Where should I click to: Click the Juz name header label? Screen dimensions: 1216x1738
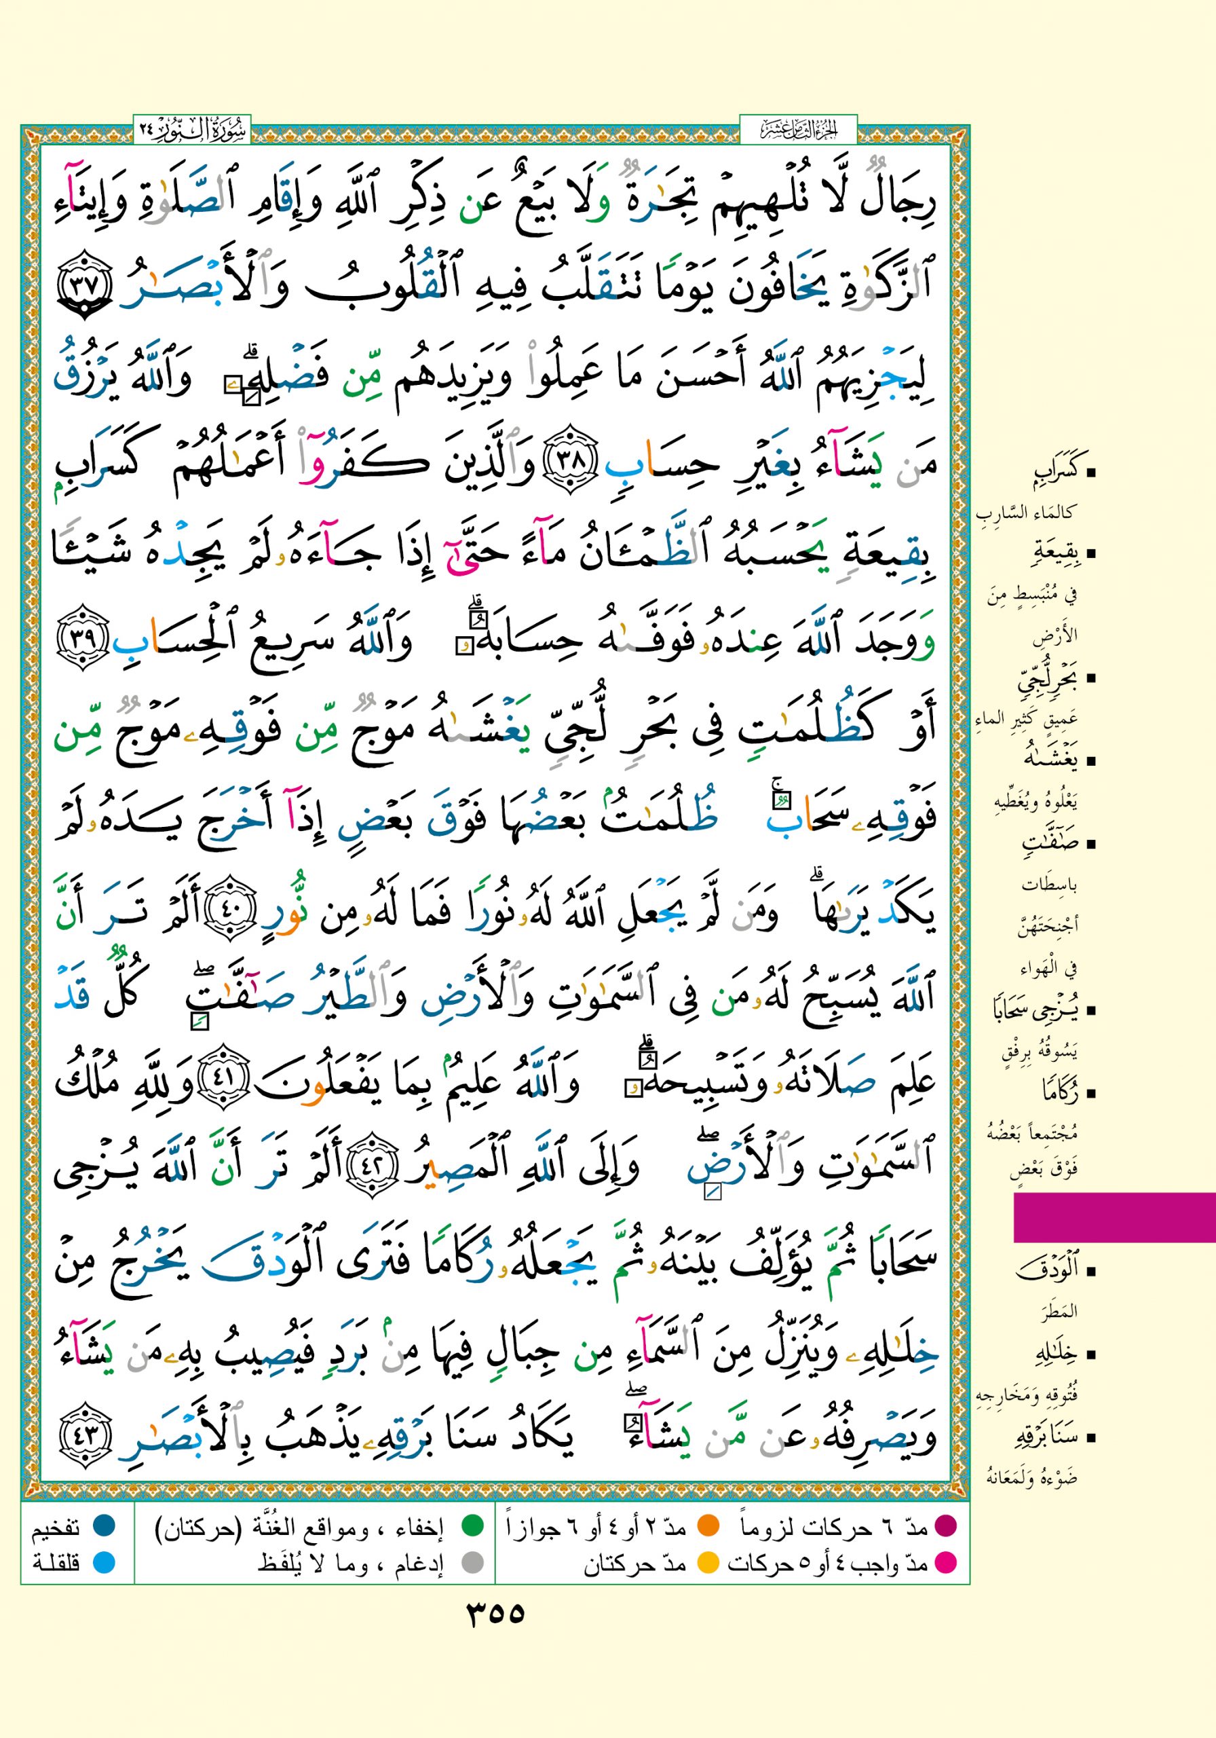pyautogui.click(x=798, y=130)
